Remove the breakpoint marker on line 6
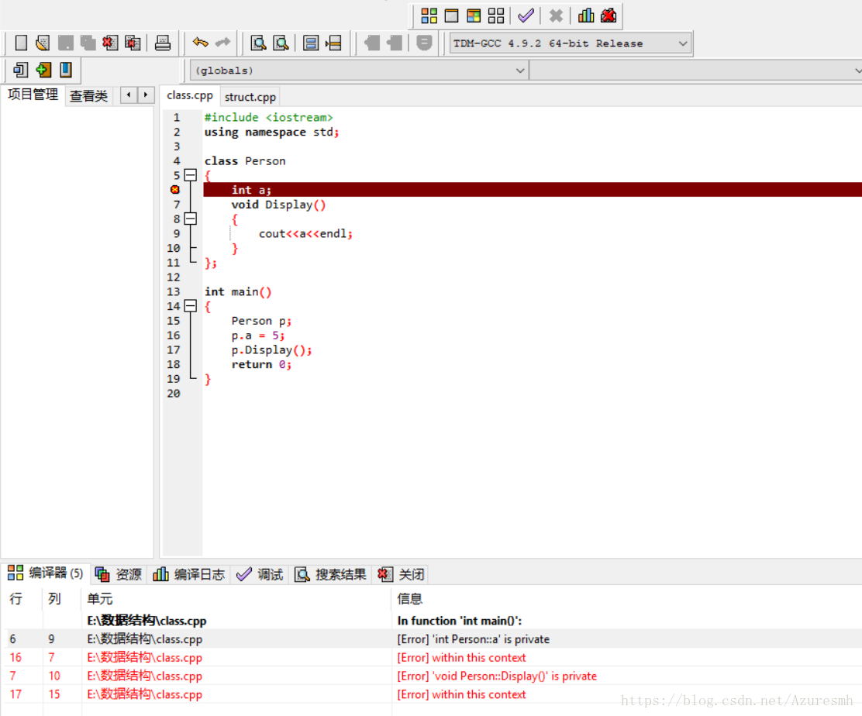Viewport: 862px width, 716px height. 175,190
